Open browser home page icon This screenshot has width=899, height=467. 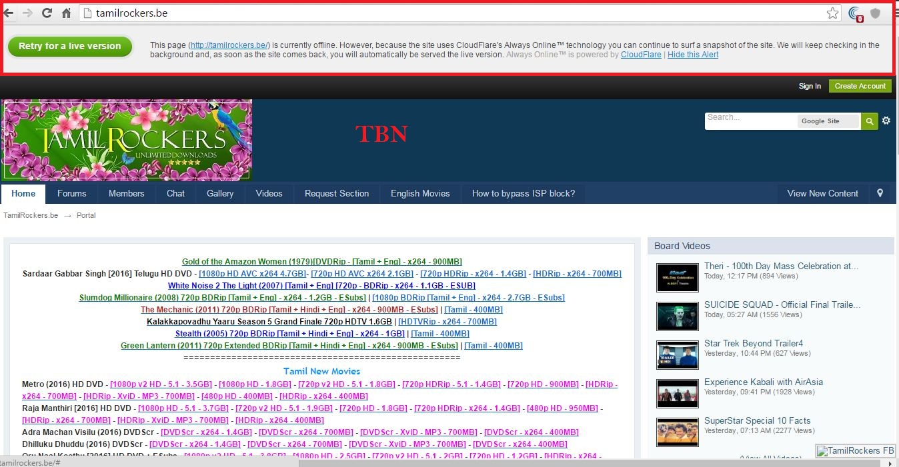(x=66, y=13)
